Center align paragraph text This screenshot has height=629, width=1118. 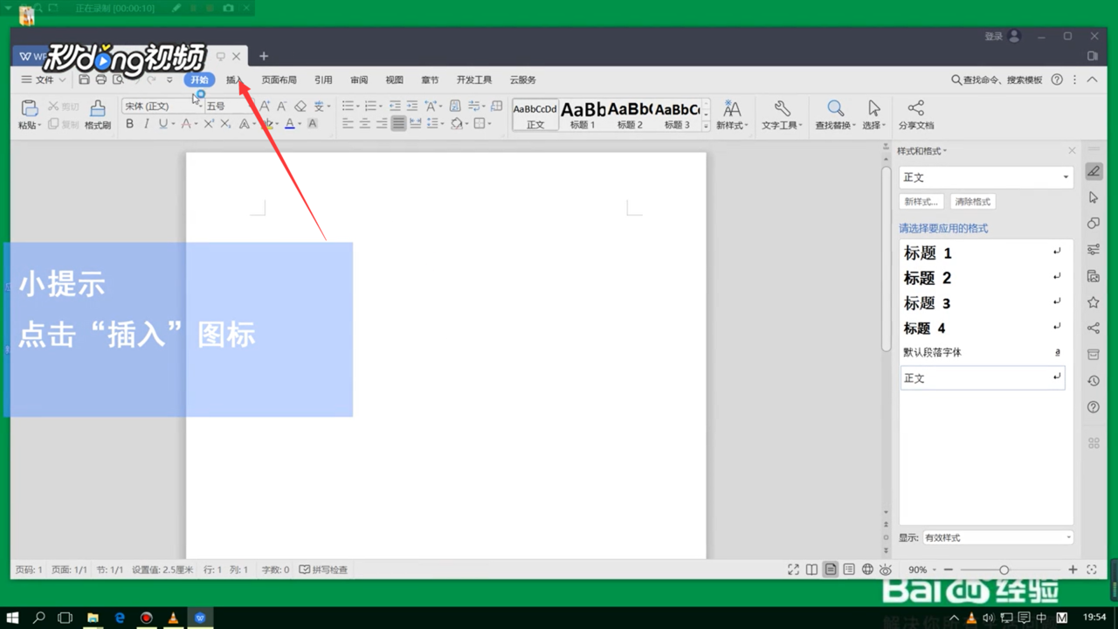click(365, 124)
